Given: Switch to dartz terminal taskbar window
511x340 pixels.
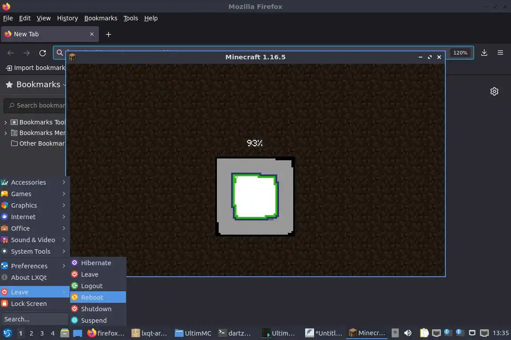Looking at the screenshot, I should pyautogui.click(x=236, y=333).
